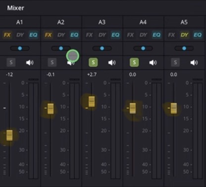206x187 pixels.
Task: Select the A1 volume fader handle
Action: tap(9, 135)
